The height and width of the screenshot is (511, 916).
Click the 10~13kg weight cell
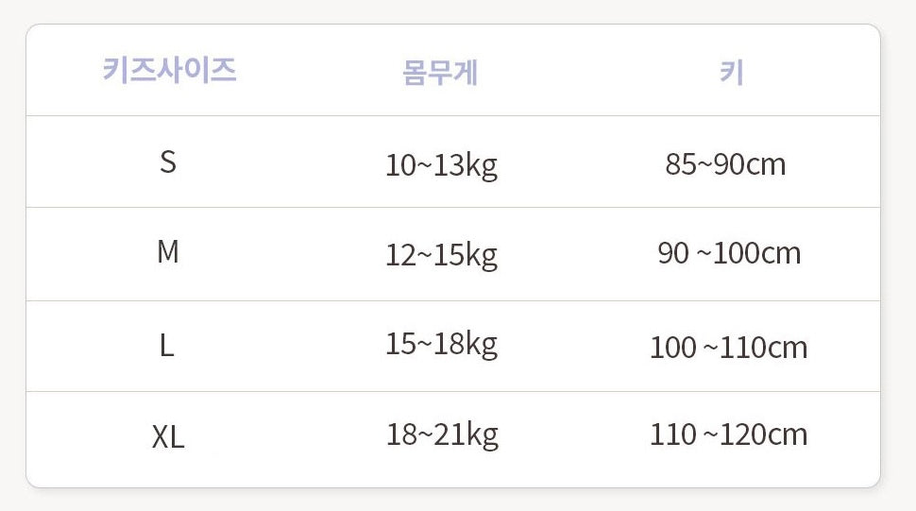point(441,165)
